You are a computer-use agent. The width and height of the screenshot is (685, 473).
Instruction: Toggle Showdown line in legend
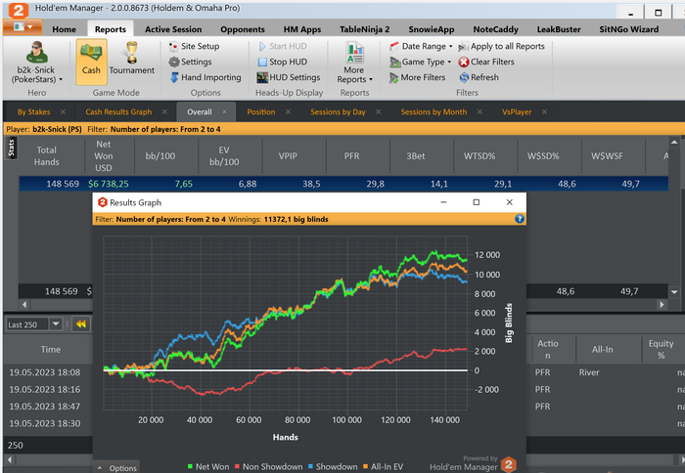(333, 467)
